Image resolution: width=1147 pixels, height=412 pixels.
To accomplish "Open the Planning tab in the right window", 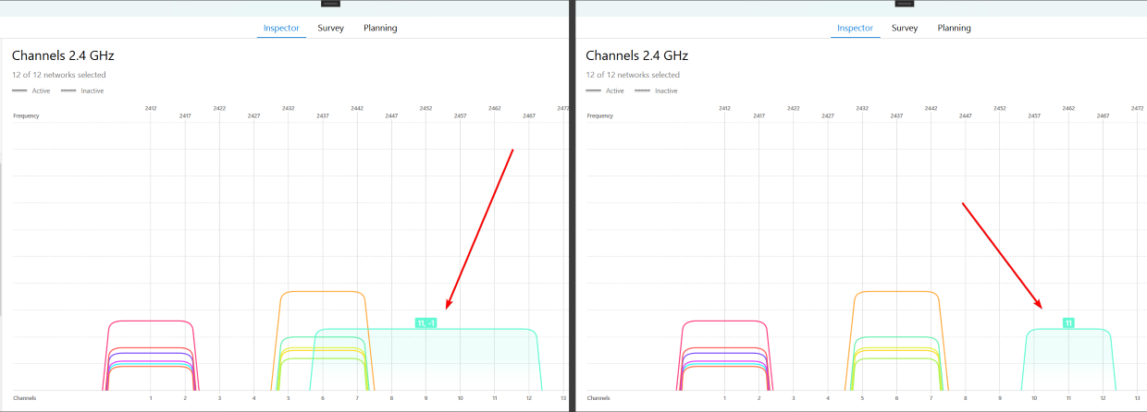I will [x=954, y=28].
